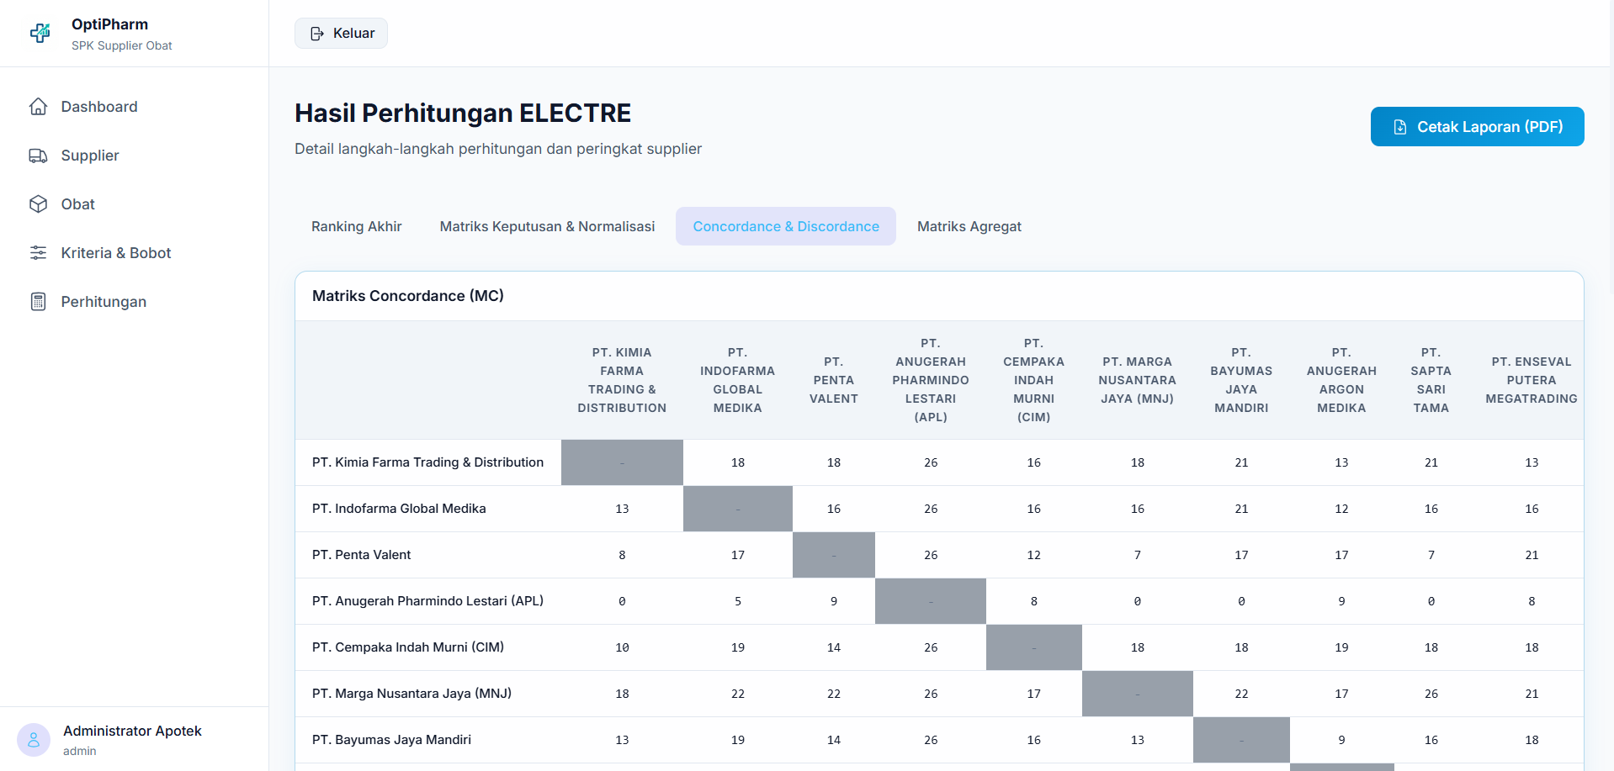Image resolution: width=1614 pixels, height=771 pixels.
Task: Select row label PT. Bayumas Jaya Mandiri
Action: pyautogui.click(x=391, y=740)
